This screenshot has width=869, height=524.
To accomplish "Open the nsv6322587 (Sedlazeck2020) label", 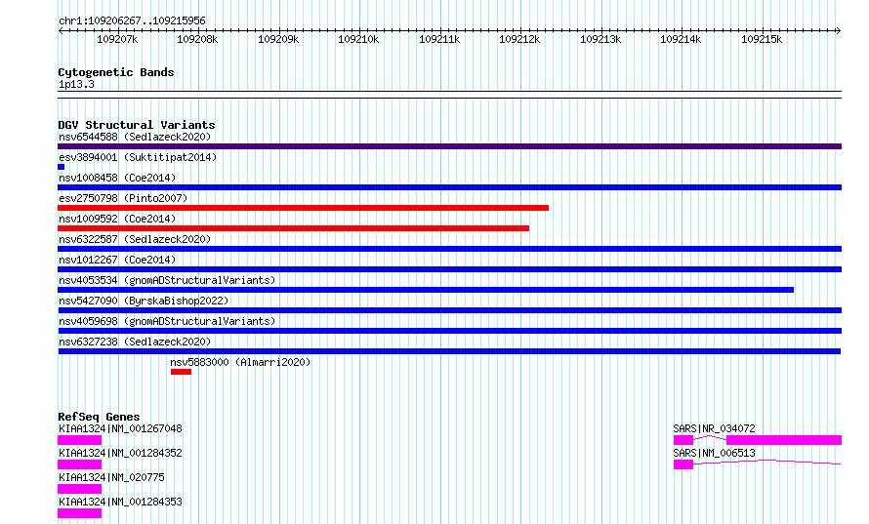I will (135, 239).
